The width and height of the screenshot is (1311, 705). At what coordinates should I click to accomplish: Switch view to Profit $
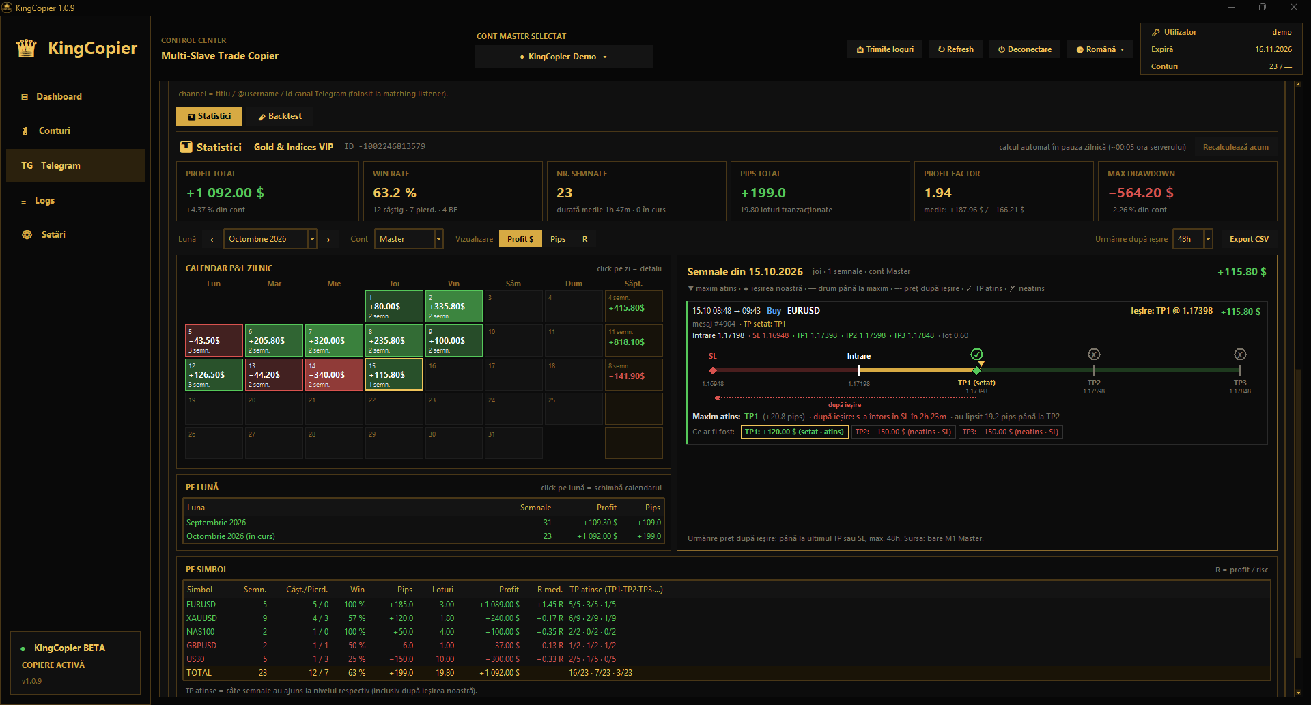(520, 239)
